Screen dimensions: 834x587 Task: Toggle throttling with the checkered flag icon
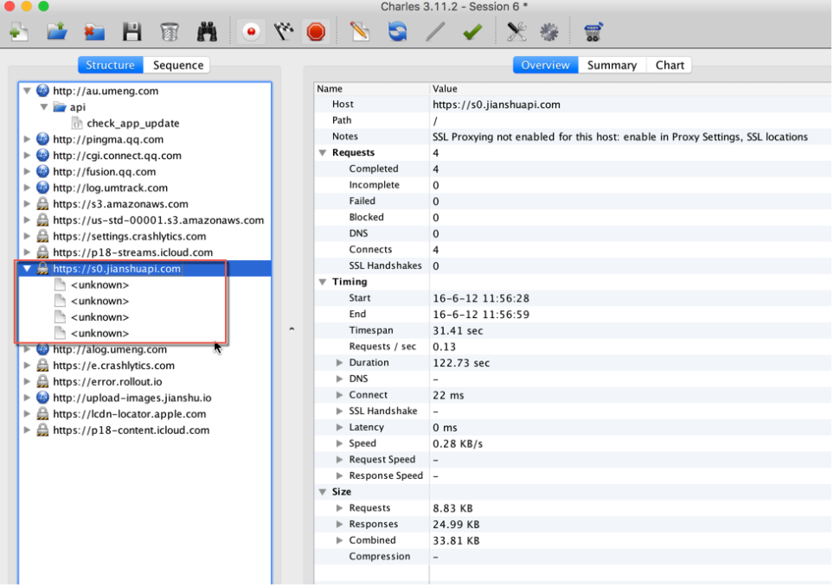[x=284, y=32]
